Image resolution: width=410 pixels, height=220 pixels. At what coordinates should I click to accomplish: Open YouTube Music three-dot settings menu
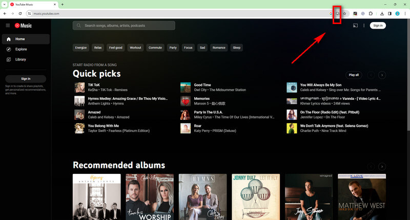pos(364,26)
